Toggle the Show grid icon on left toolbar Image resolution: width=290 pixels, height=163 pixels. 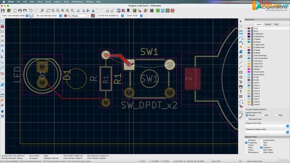2,21
